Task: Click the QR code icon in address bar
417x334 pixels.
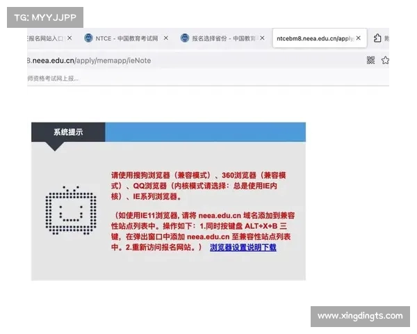Action: 371,61
